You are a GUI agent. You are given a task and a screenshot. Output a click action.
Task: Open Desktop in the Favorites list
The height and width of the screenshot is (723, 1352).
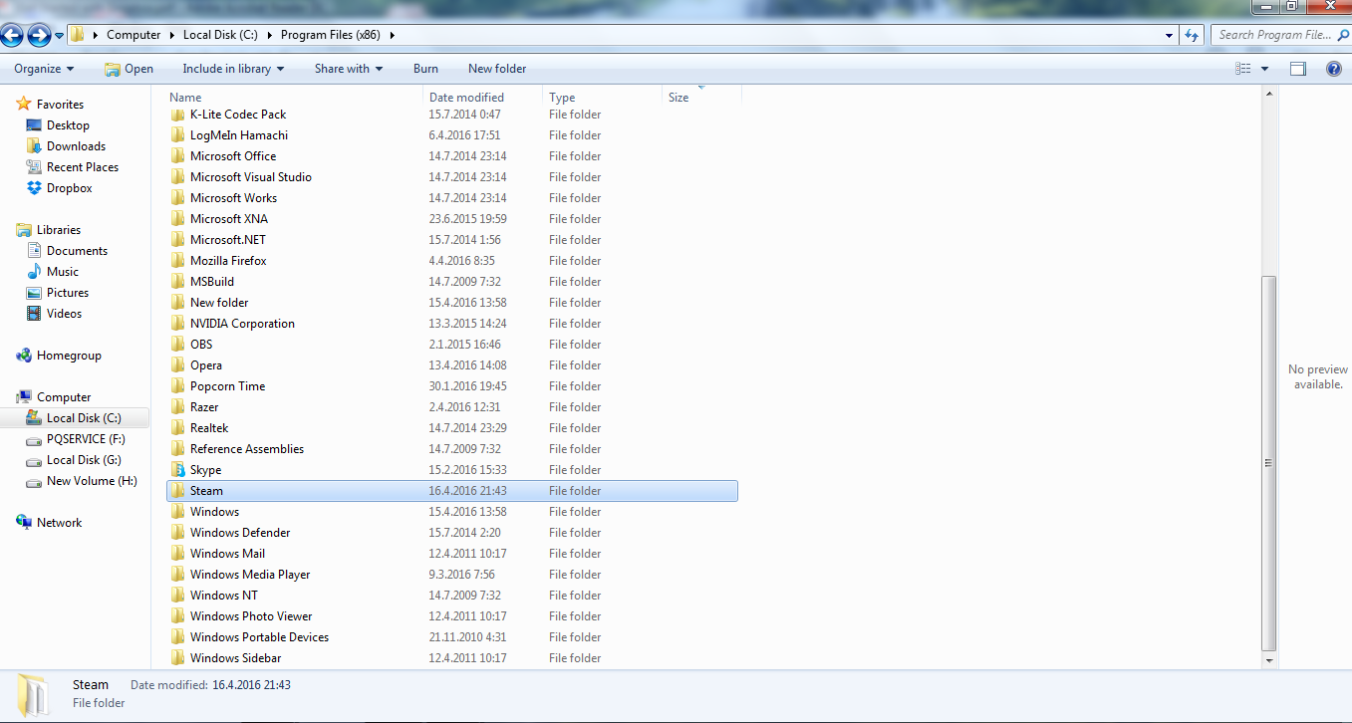(68, 125)
